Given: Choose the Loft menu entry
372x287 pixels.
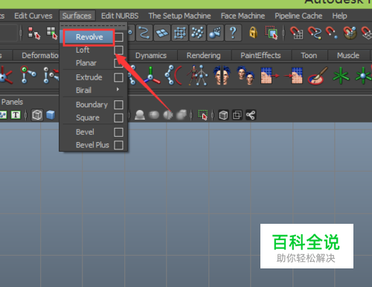Looking at the screenshot, I should point(83,50).
